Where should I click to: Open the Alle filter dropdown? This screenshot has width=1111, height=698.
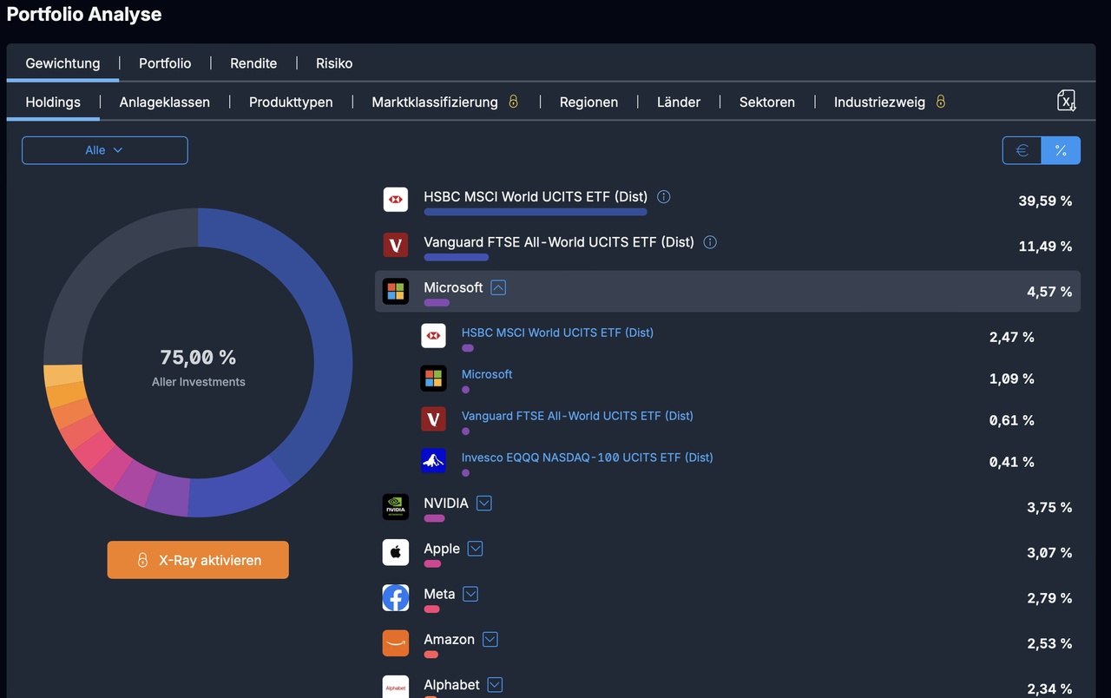click(105, 150)
